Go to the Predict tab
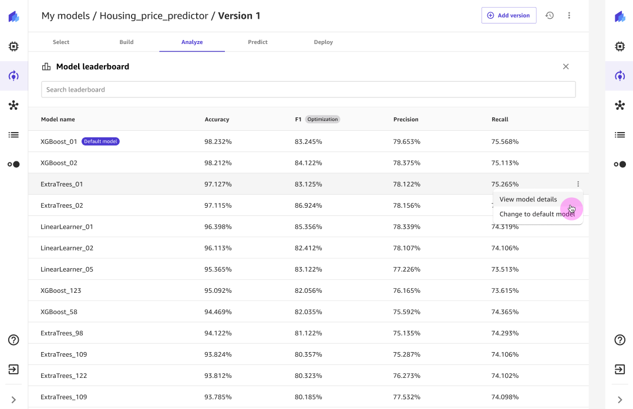Viewport: 633px width, 409px height. [258, 42]
